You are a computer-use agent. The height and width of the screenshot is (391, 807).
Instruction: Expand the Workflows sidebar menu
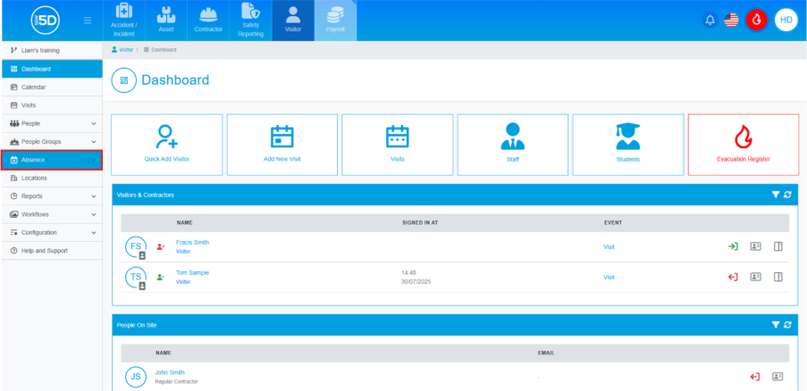(x=52, y=214)
